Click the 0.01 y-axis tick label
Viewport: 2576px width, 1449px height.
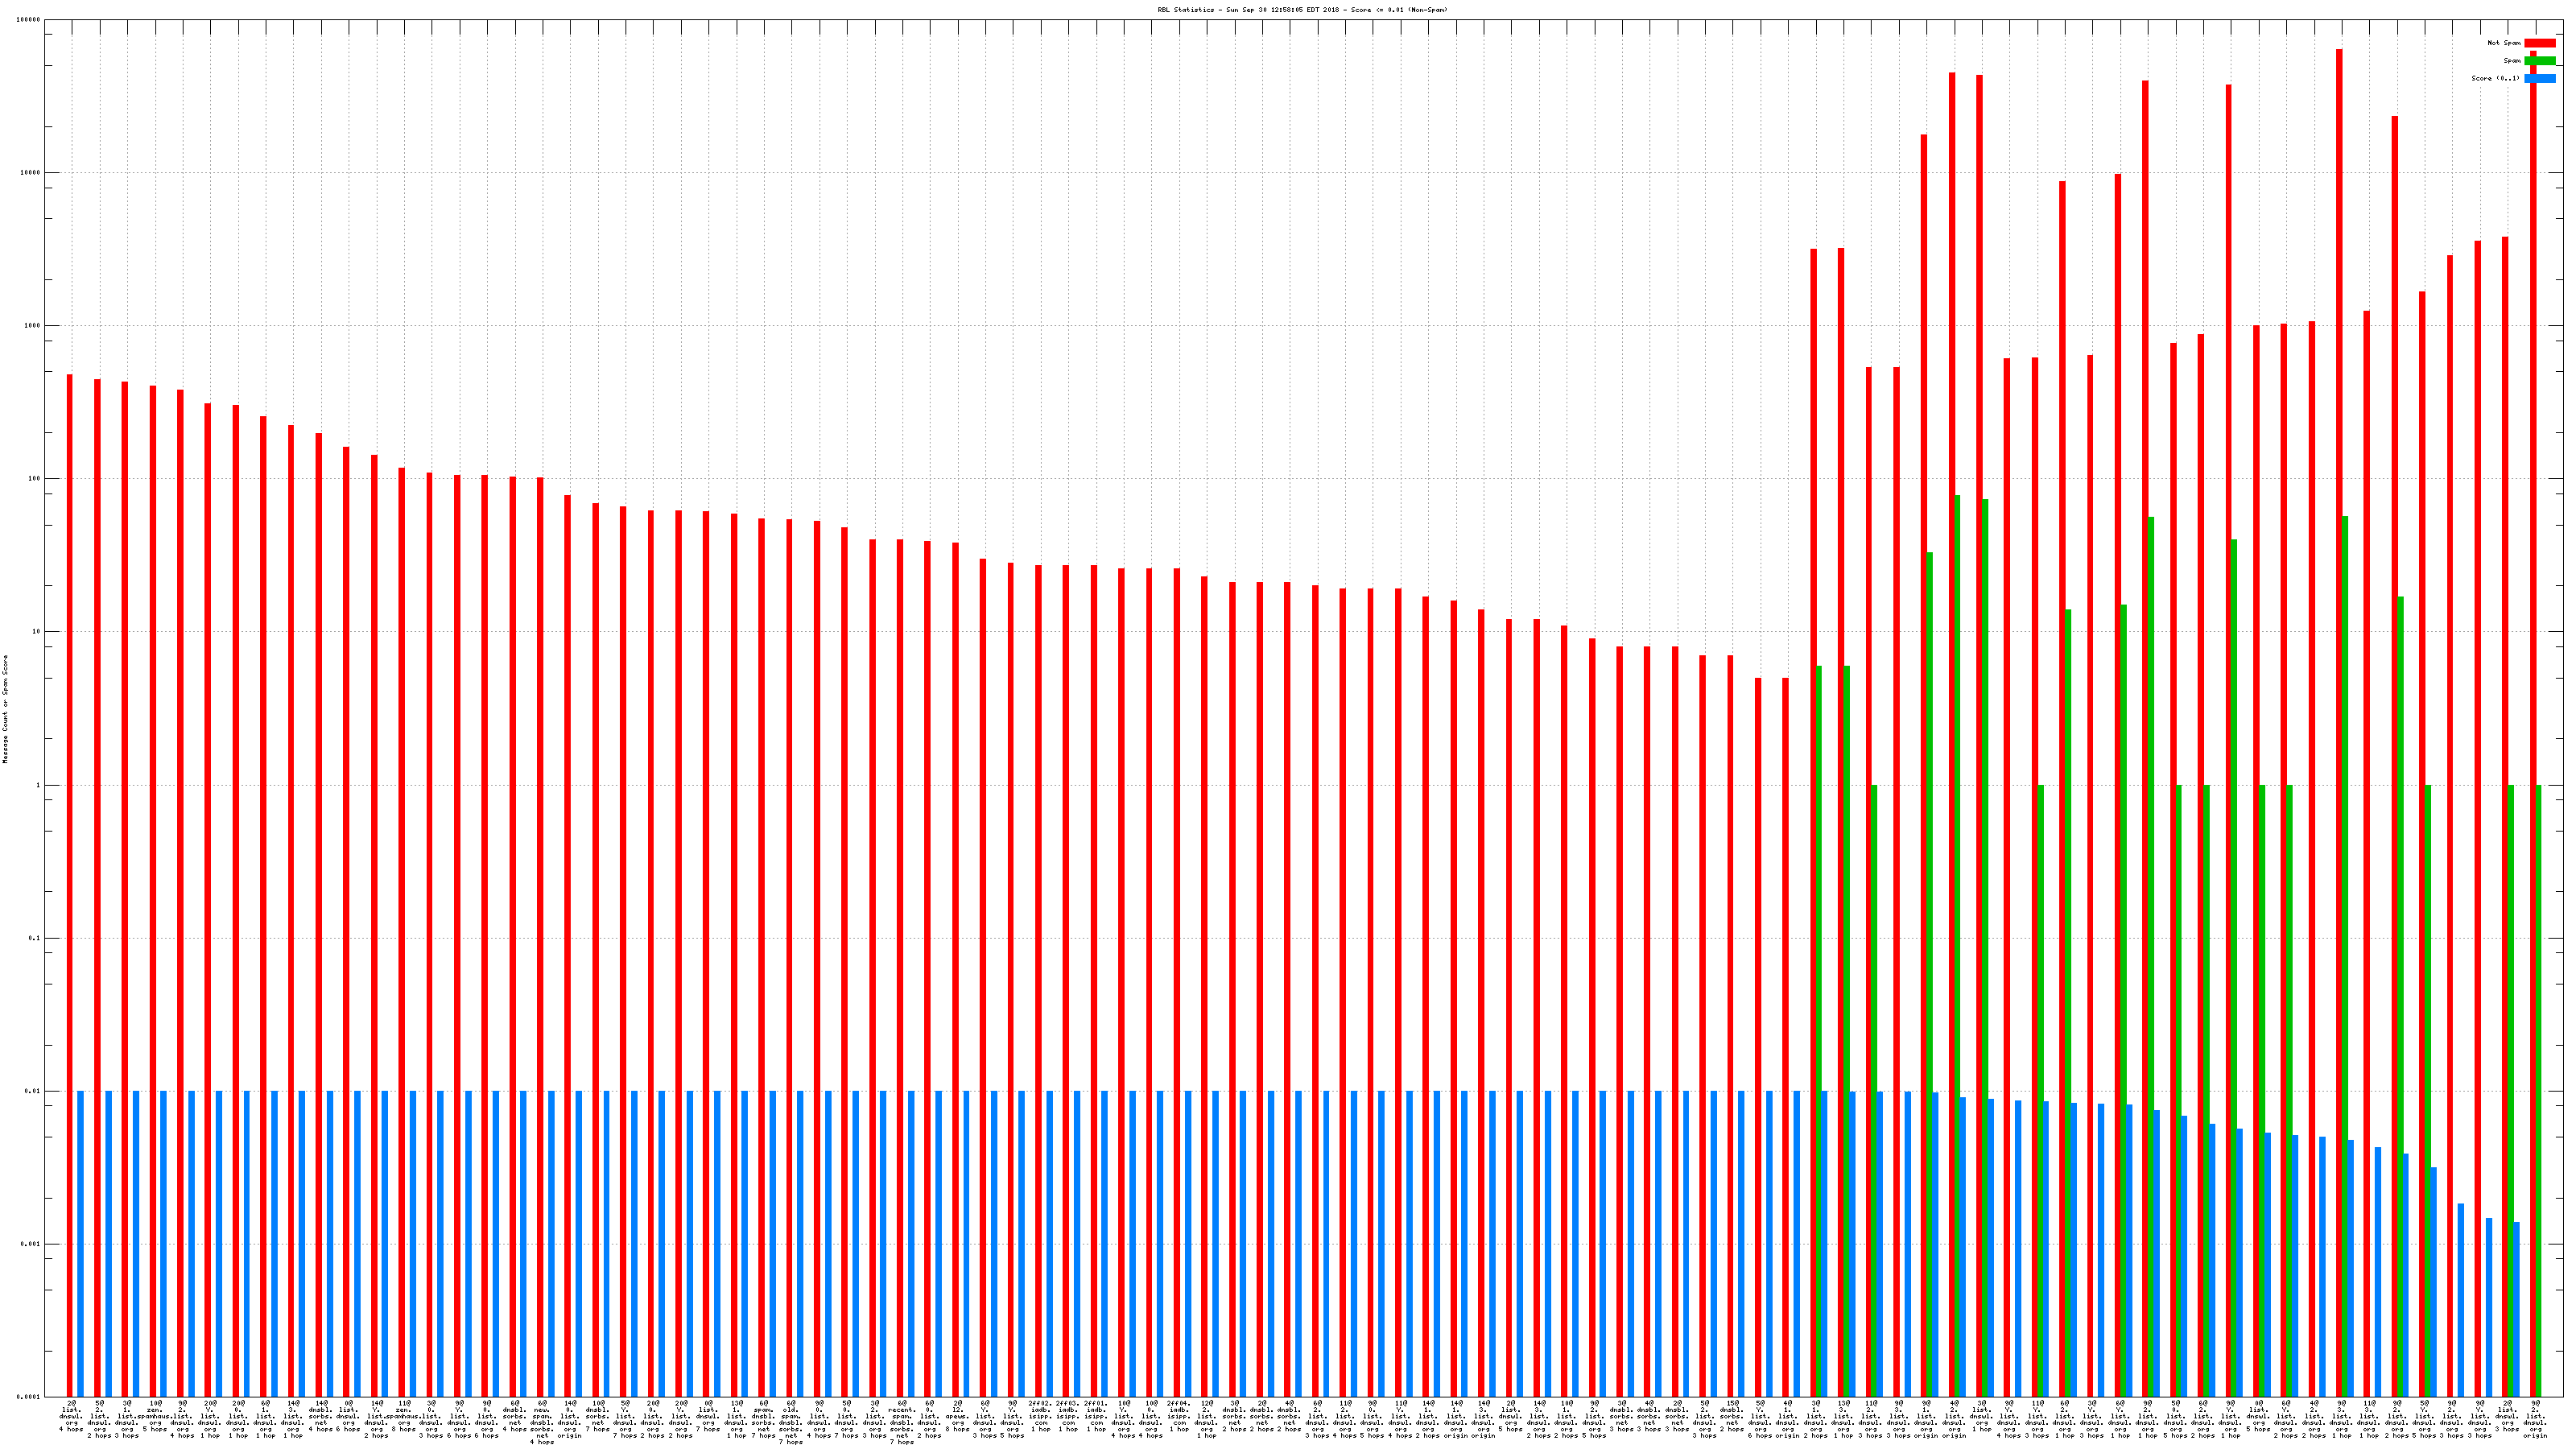click(34, 1092)
